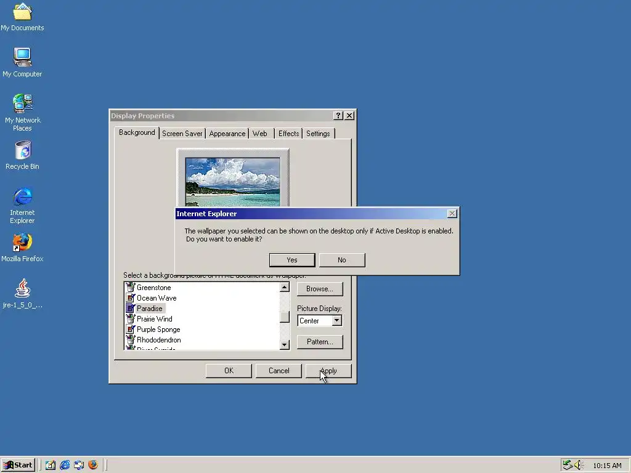This screenshot has width=631, height=473.
Task: Click the Purple Sponge wallpaper icon
Action: coord(131,329)
